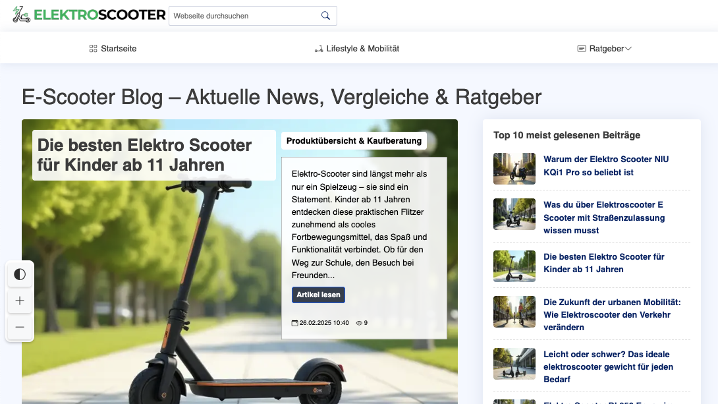Open the NIU KQi1 Pro article link
718x404 pixels.
[x=605, y=165]
